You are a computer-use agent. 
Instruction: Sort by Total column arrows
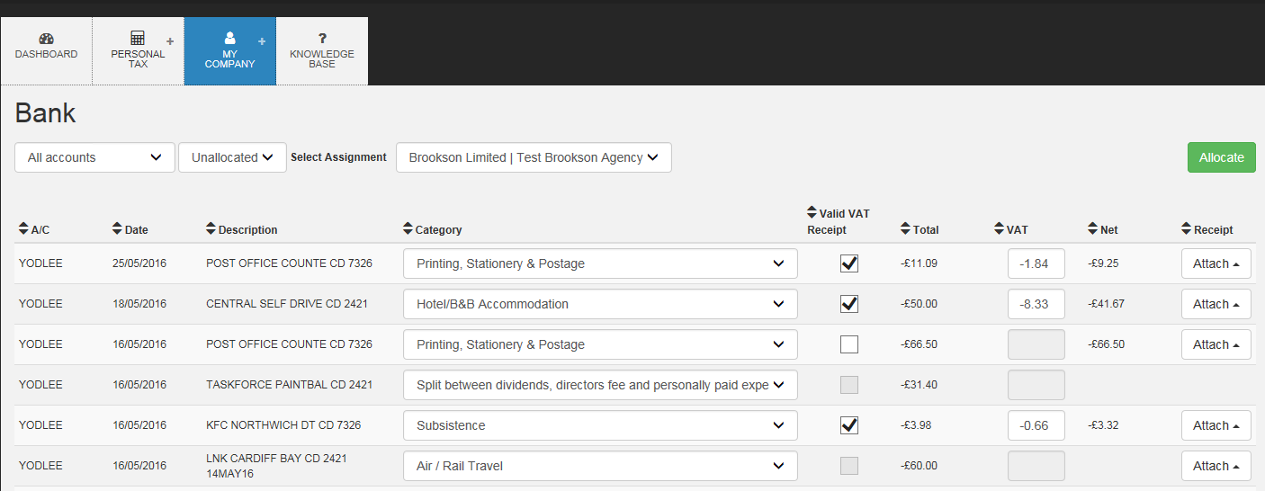[x=905, y=229]
